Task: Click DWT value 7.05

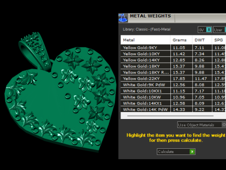Action: pyautogui.click(x=200, y=97)
